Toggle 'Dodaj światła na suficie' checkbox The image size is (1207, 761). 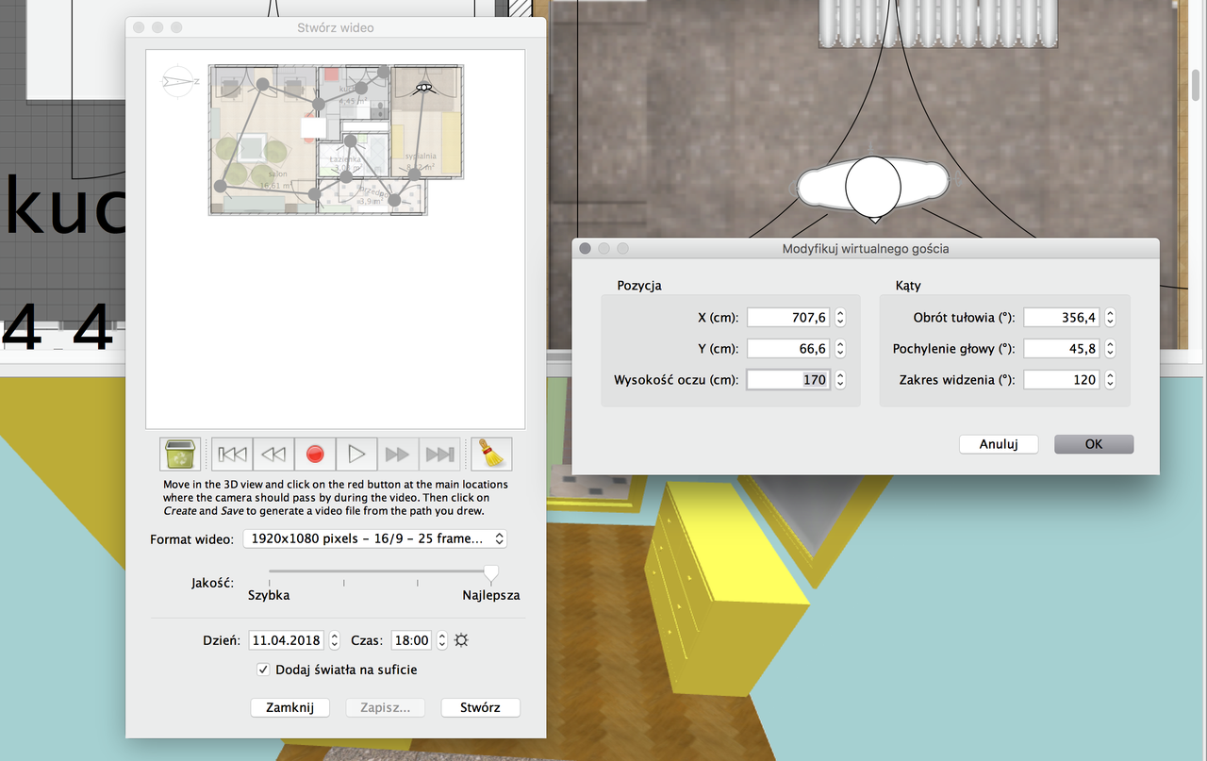pyautogui.click(x=264, y=670)
